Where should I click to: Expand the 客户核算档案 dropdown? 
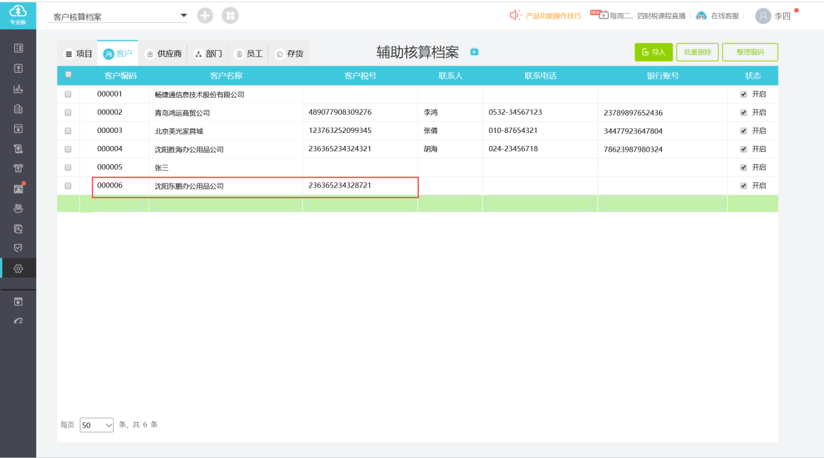pos(183,16)
